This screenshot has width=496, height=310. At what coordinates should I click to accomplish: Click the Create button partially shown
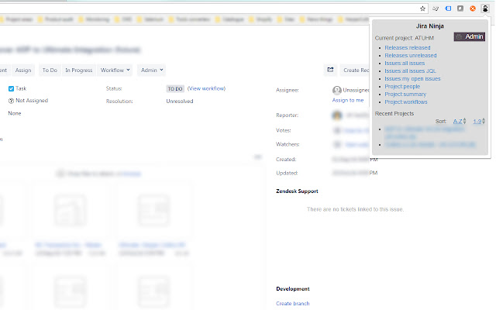coord(354,70)
